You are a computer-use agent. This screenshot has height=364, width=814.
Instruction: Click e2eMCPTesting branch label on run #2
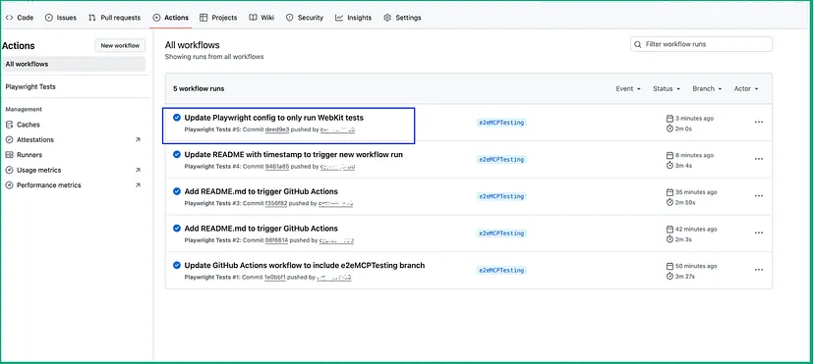coord(501,234)
